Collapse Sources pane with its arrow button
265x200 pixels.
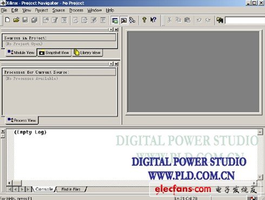(111, 30)
